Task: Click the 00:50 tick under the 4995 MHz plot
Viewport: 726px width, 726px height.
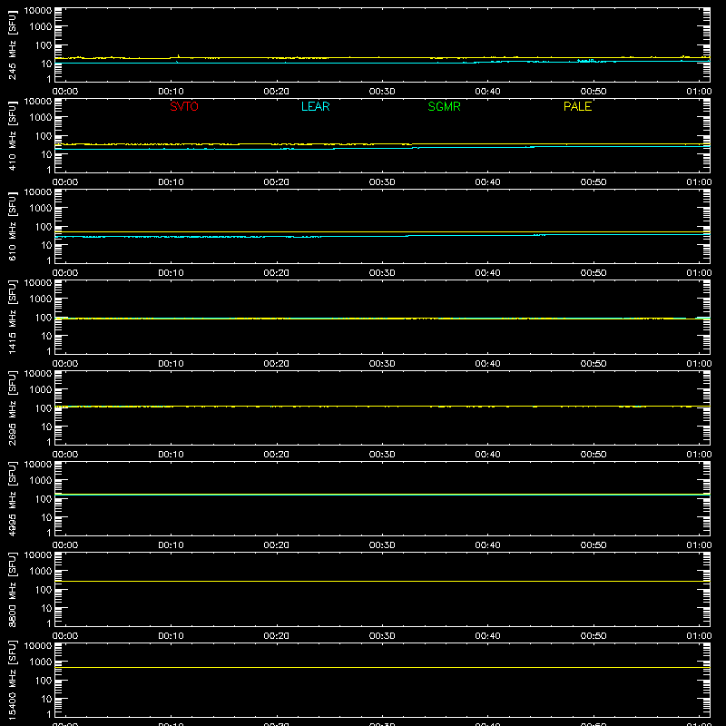Action: point(594,545)
